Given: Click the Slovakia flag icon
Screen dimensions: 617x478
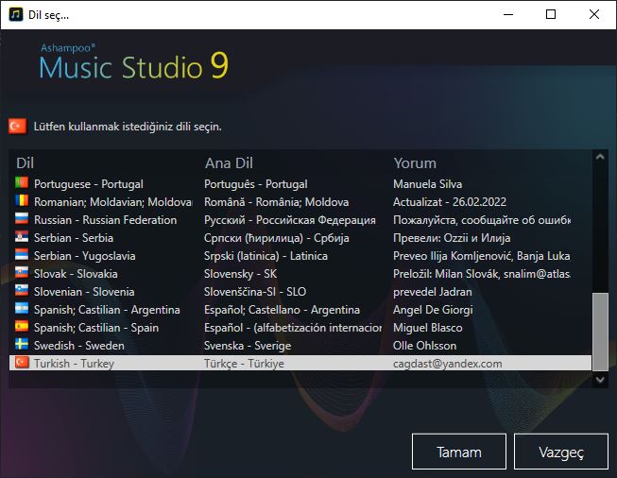Looking at the screenshot, I should coord(22,272).
